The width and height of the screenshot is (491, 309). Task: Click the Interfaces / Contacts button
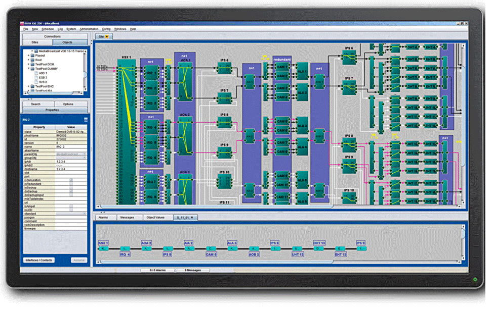coord(38,260)
